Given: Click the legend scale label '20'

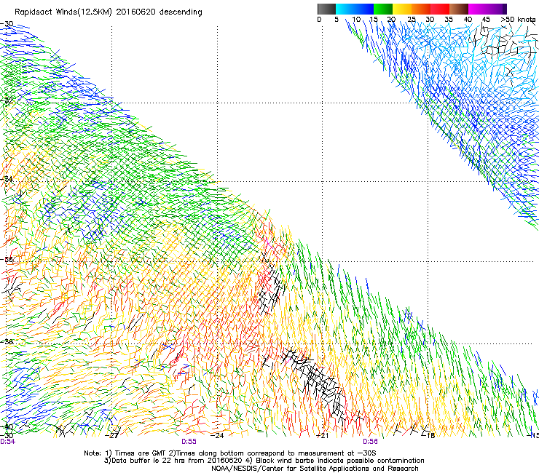Looking at the screenshot, I should tap(391, 20).
